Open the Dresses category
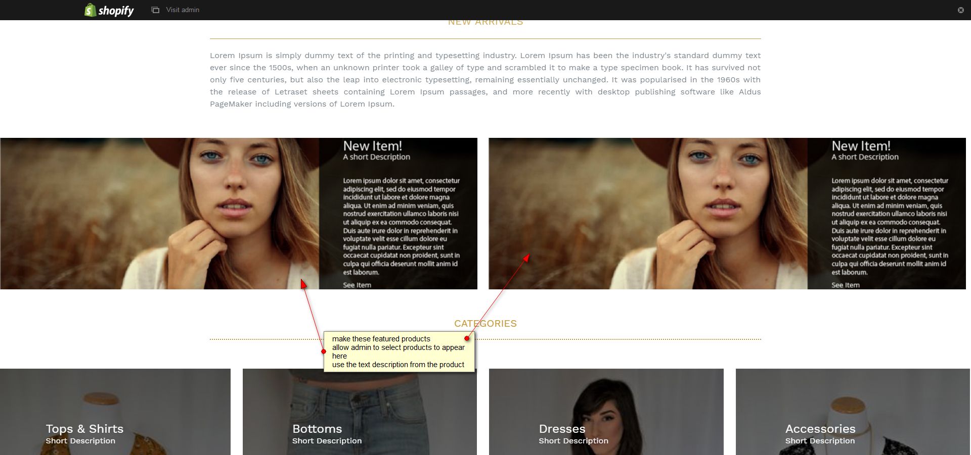971x455 pixels. pyautogui.click(x=606, y=412)
